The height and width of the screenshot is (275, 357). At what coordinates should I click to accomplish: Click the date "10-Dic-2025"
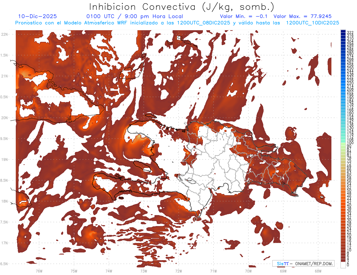click(37, 16)
